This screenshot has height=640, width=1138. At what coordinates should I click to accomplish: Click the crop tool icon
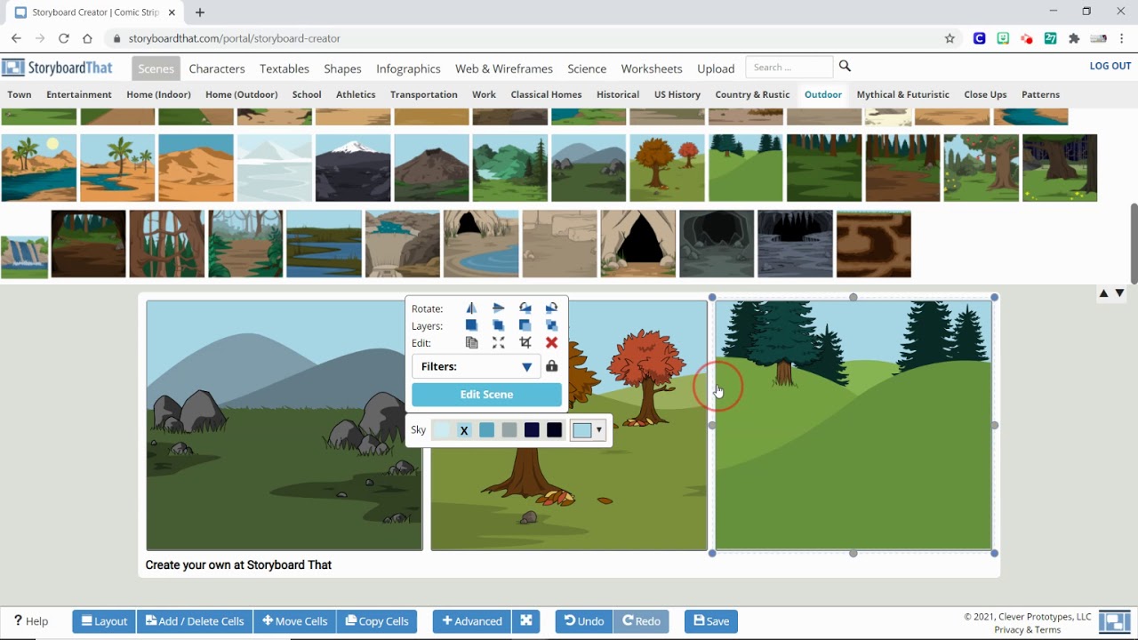[x=525, y=342]
